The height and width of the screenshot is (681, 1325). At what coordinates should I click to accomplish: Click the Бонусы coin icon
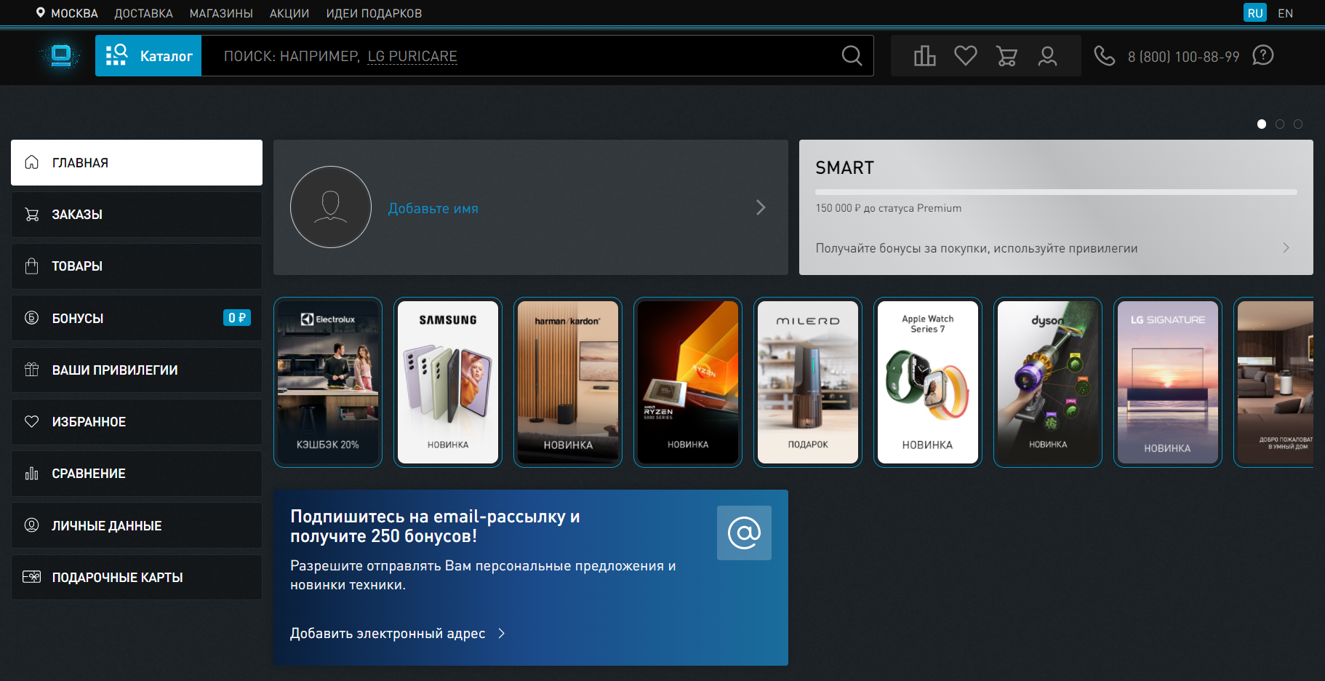31,318
